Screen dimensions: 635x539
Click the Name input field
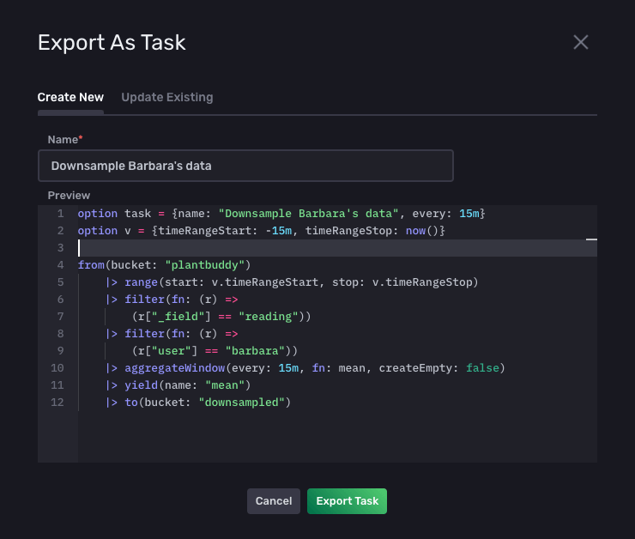(x=245, y=166)
